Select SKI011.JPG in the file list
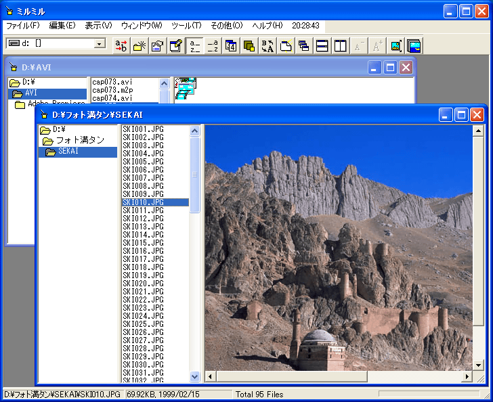 [x=144, y=210]
